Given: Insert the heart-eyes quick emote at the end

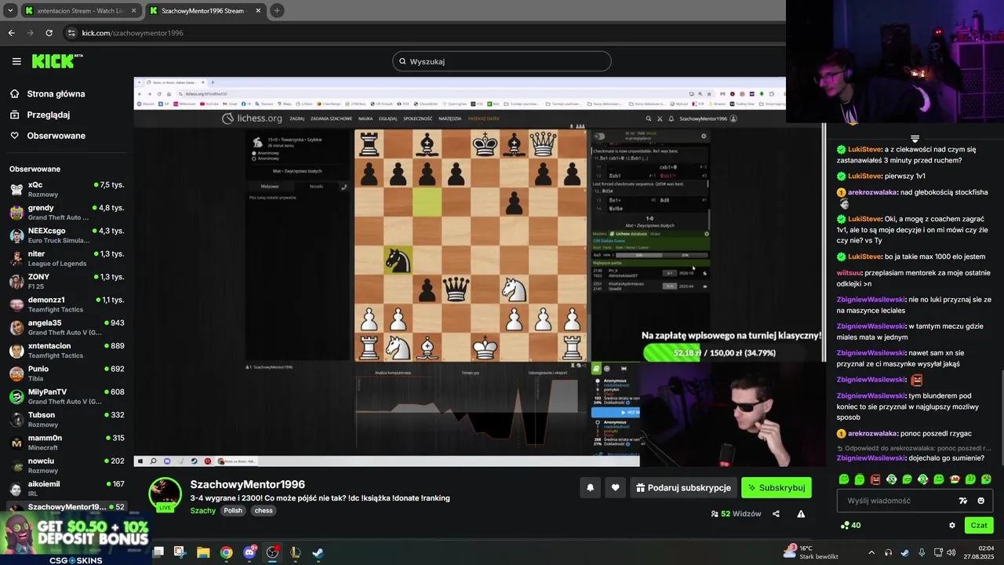Looking at the screenshot, I should pyautogui.click(x=986, y=479).
